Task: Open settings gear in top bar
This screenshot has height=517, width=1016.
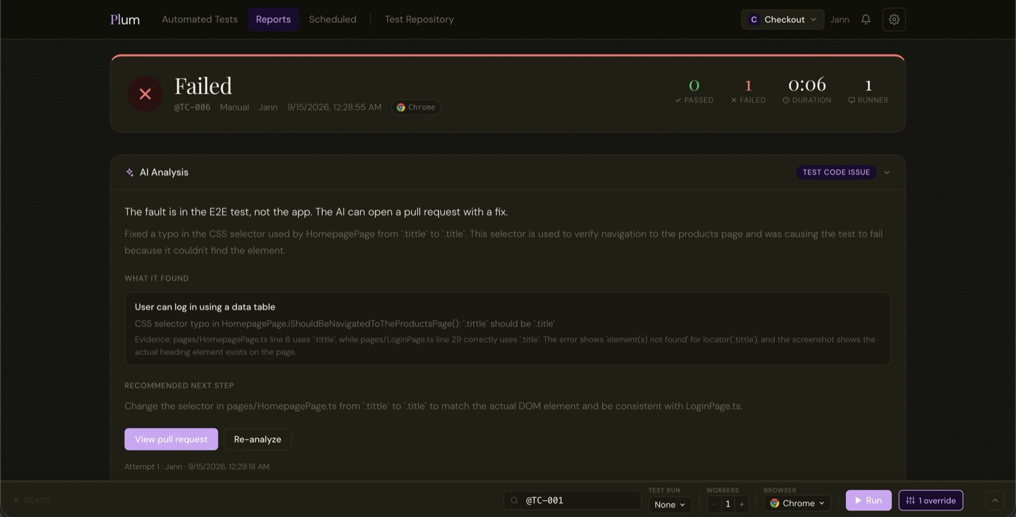Action: coord(894,19)
